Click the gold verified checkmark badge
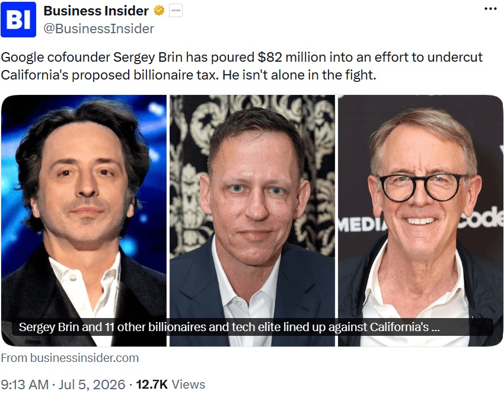 (x=159, y=11)
